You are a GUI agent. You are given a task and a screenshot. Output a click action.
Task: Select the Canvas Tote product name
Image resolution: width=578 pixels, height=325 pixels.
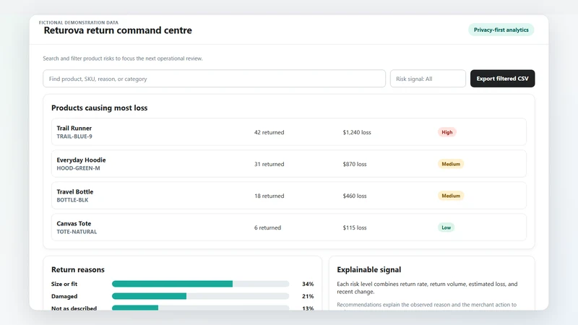pyautogui.click(x=74, y=223)
